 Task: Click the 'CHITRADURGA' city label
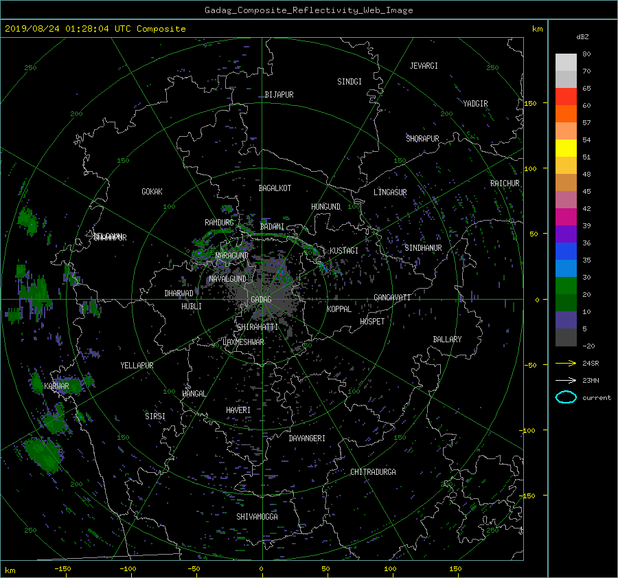pyautogui.click(x=374, y=472)
